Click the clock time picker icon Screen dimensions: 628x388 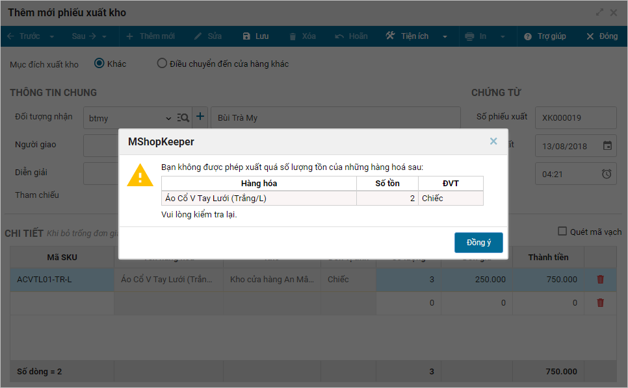(607, 173)
